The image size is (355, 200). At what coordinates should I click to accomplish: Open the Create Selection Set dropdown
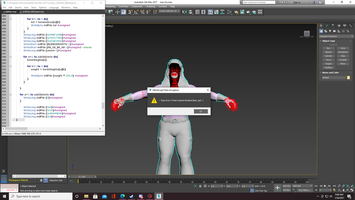(x=169, y=11)
